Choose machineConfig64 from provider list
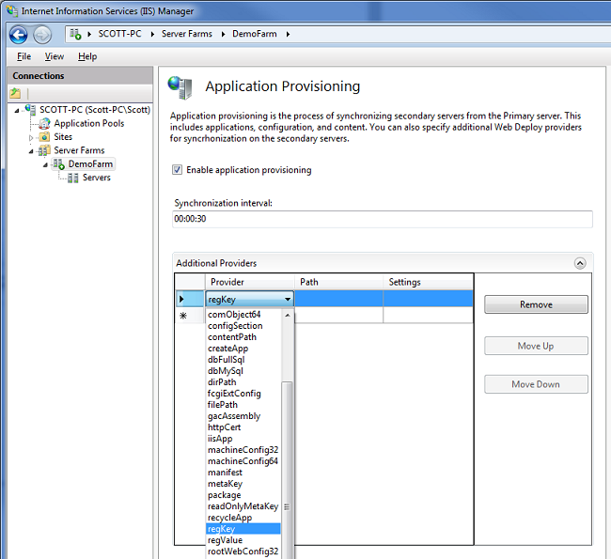This screenshot has width=611, height=559. pyautogui.click(x=243, y=461)
